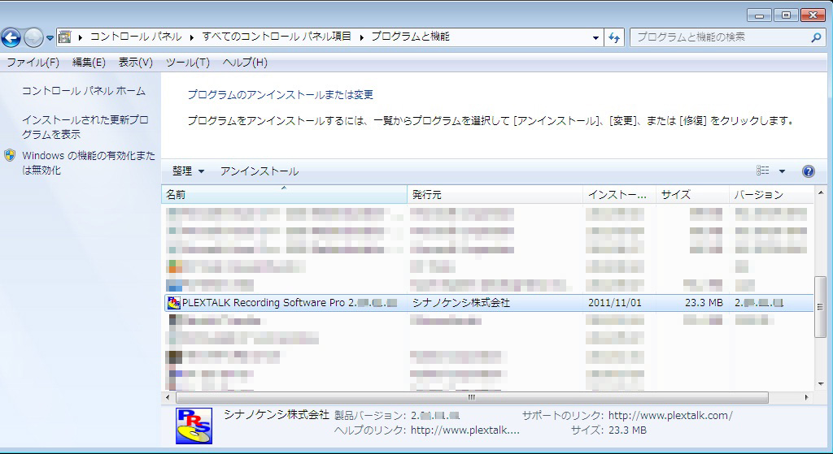This screenshot has height=454, width=833.
Task: Open the address bar history dropdown
Action: 595,37
